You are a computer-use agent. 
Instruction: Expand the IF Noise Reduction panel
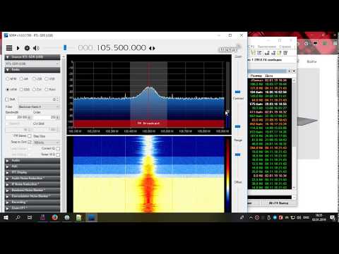(32, 184)
